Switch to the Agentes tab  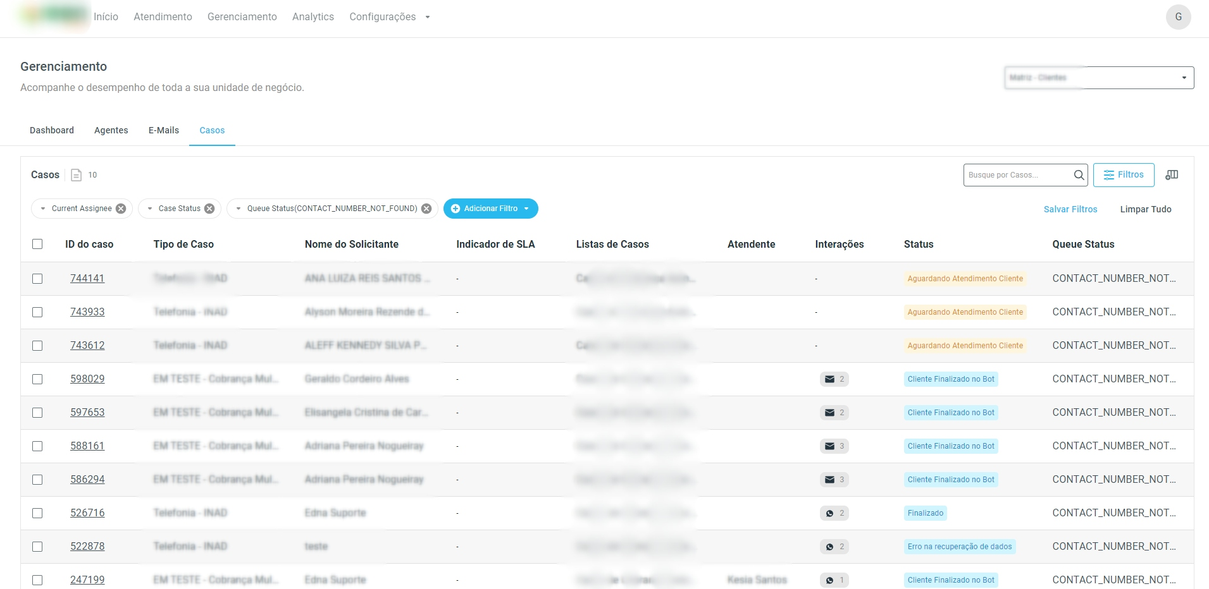tap(111, 130)
